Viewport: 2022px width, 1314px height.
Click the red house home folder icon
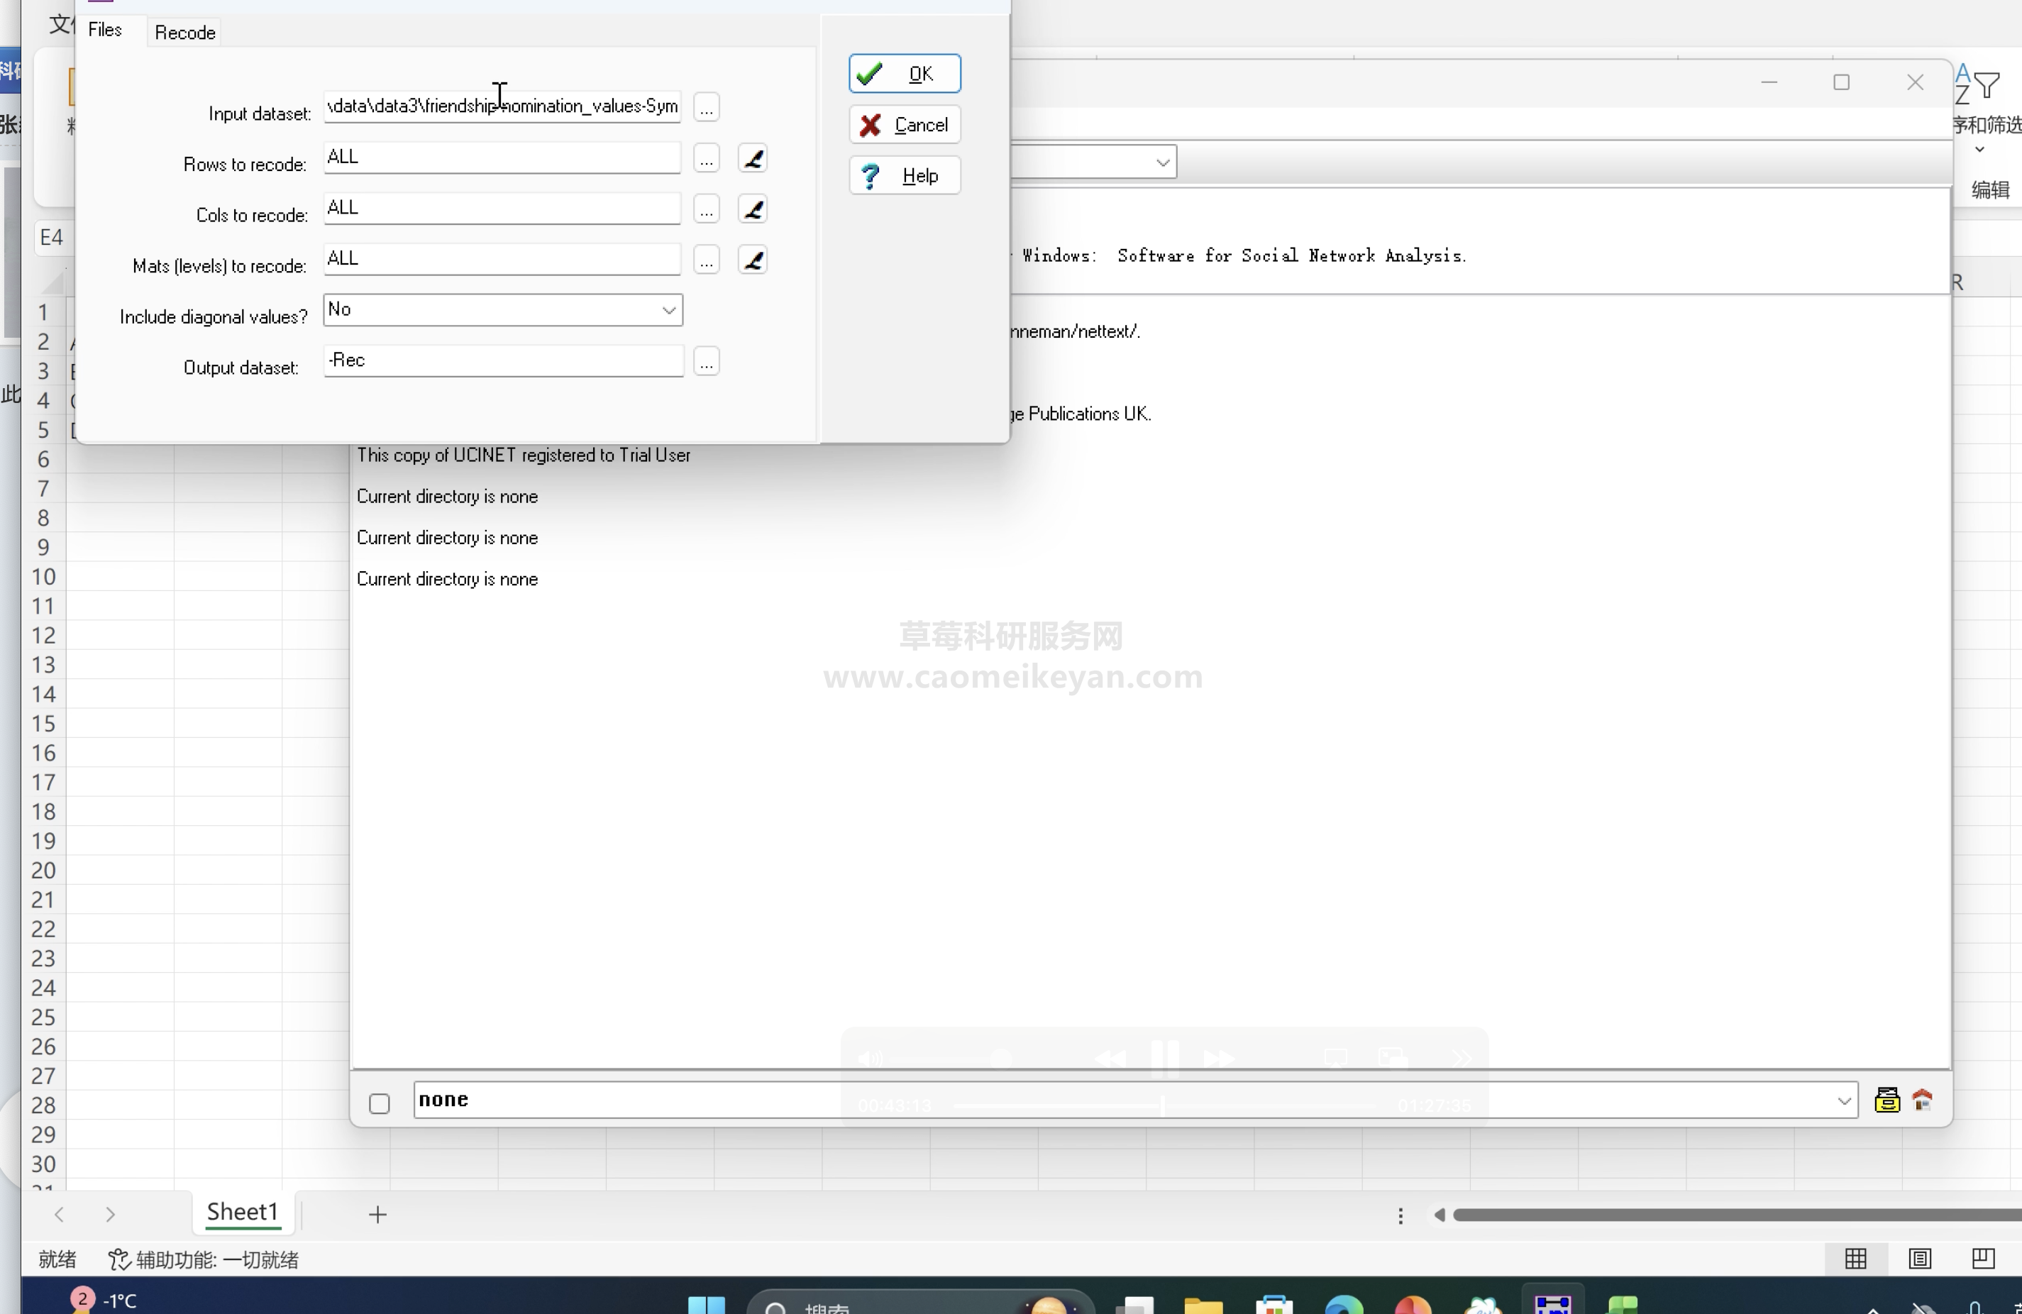pyautogui.click(x=1922, y=1101)
